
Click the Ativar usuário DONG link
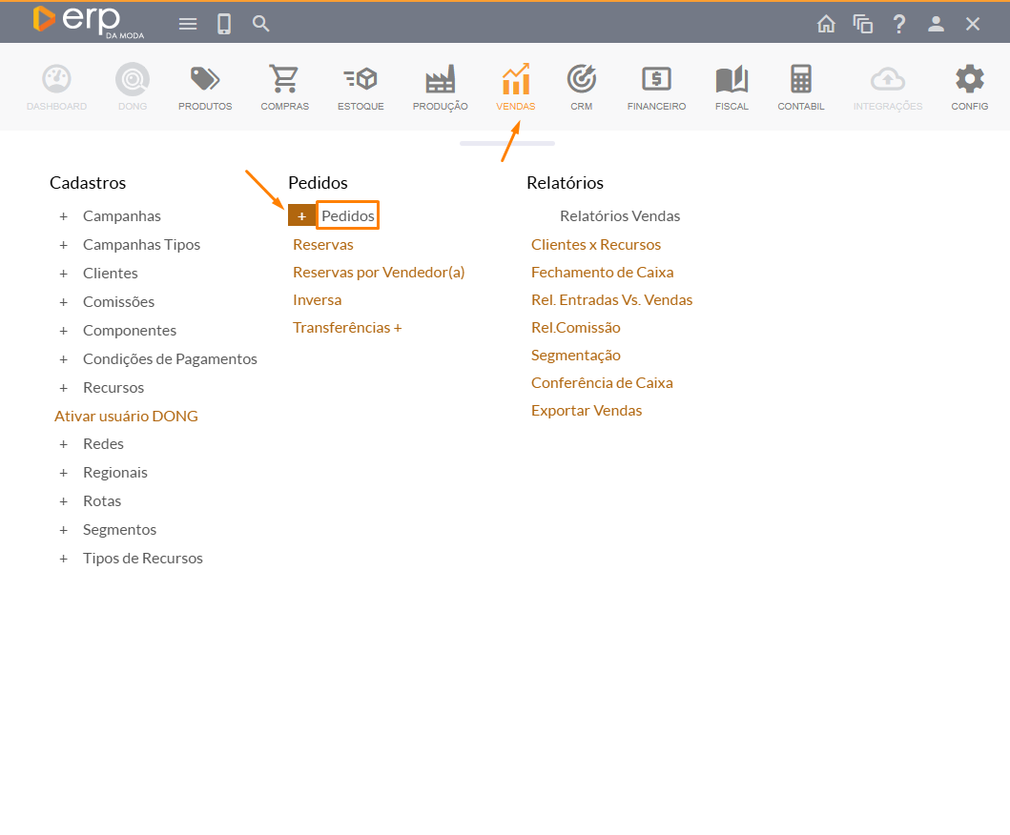[x=126, y=417]
